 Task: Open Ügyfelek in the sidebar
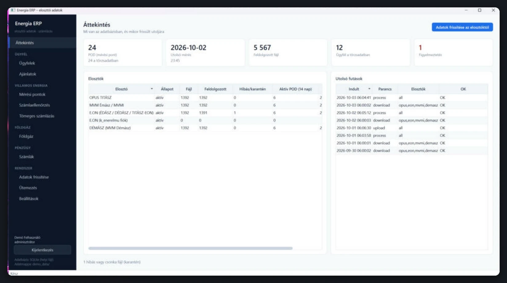coord(42,63)
